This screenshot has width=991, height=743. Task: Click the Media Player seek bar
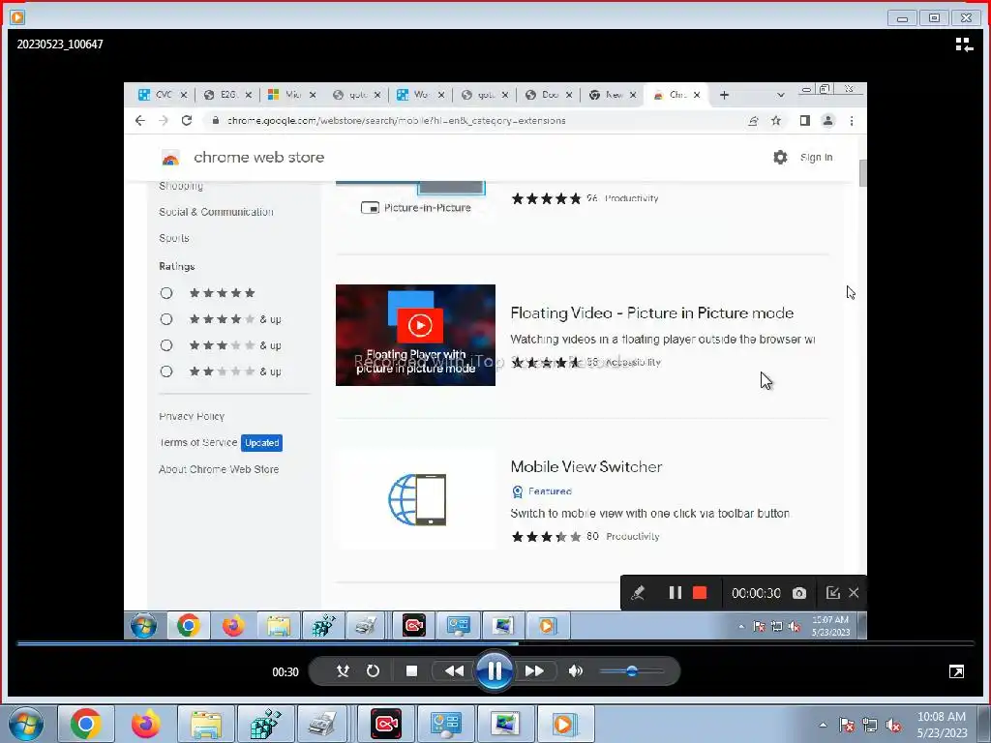click(495, 643)
